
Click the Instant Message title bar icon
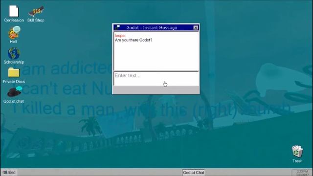117,27
